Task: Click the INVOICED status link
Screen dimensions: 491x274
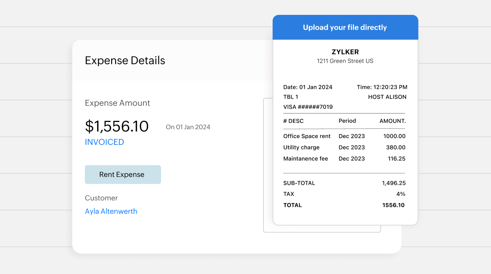Action: pyautogui.click(x=104, y=142)
